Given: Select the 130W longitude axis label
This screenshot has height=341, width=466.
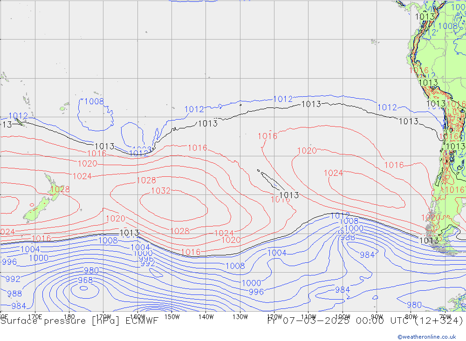Looking at the screenshot, I should click(x=240, y=317).
